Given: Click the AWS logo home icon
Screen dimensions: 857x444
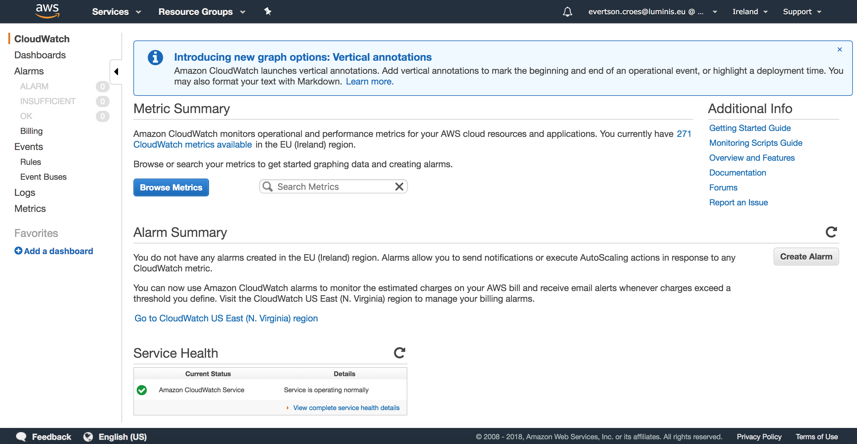Looking at the screenshot, I should pos(47,11).
